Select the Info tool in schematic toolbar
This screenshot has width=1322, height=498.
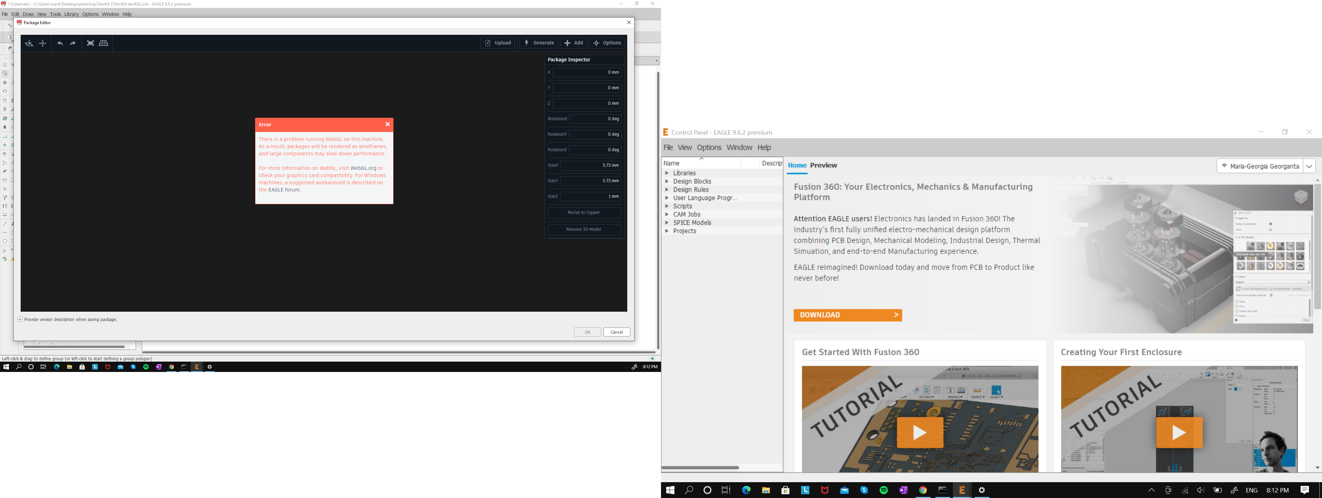click(x=4, y=65)
